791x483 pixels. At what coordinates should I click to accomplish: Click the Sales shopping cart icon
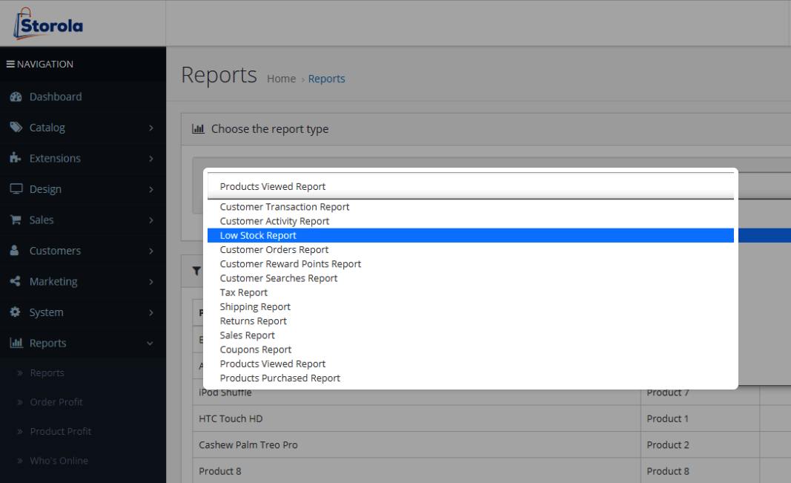[16, 220]
